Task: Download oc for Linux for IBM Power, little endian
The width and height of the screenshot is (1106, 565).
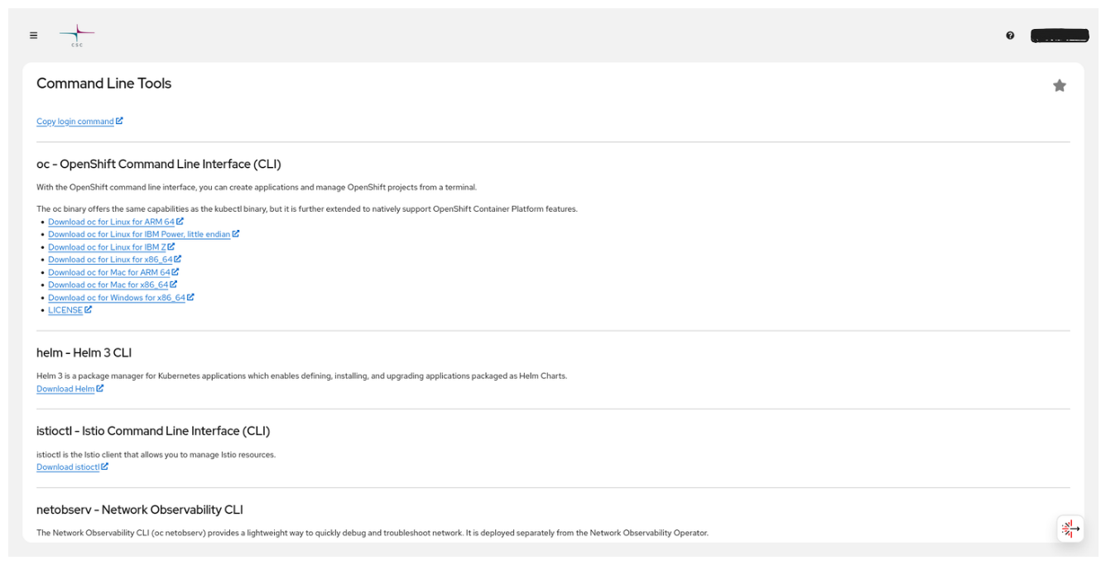Action: [139, 234]
